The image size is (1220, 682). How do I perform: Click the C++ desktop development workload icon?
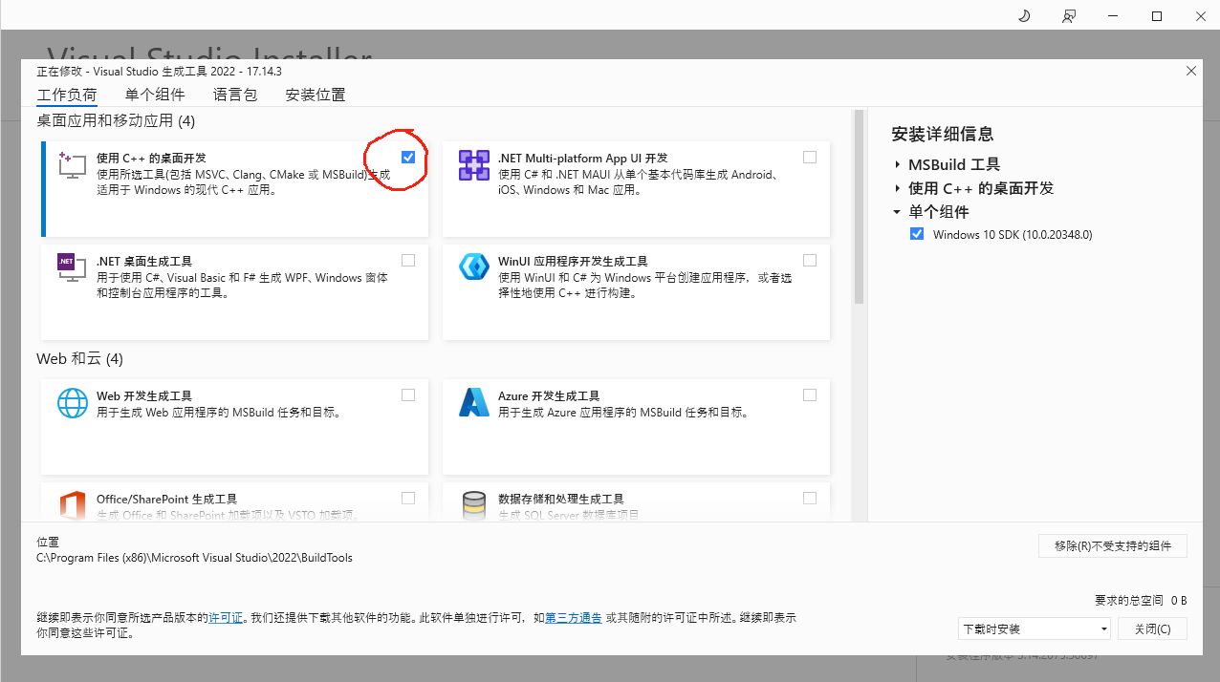[73, 165]
